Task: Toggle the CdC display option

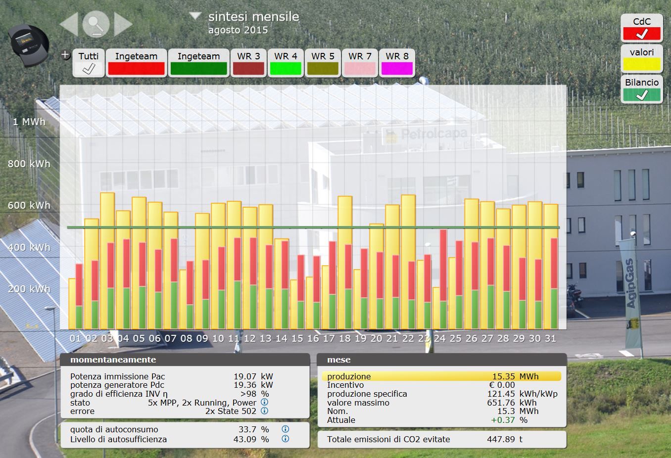Action: coord(642,33)
